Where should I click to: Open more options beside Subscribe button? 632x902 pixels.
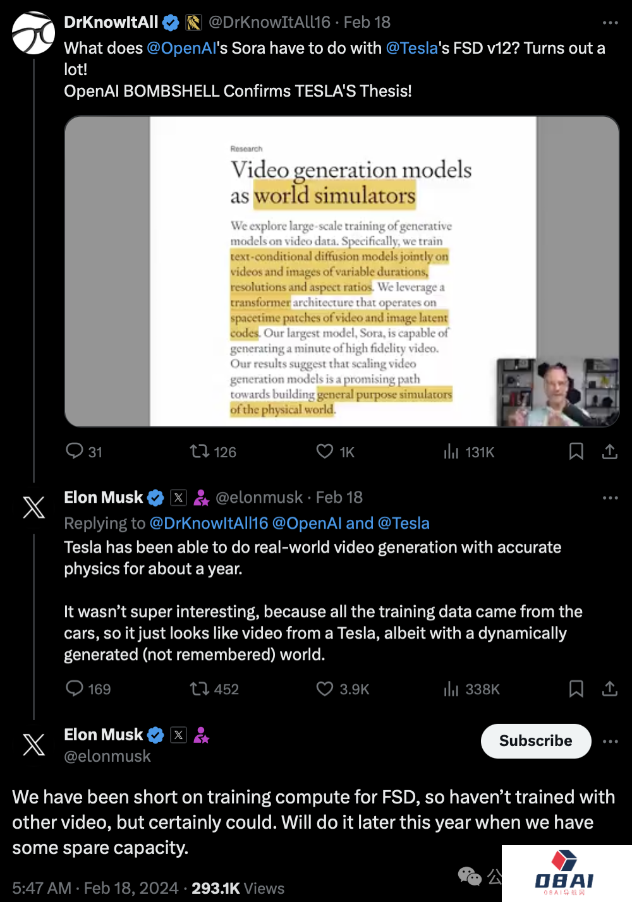(x=610, y=741)
